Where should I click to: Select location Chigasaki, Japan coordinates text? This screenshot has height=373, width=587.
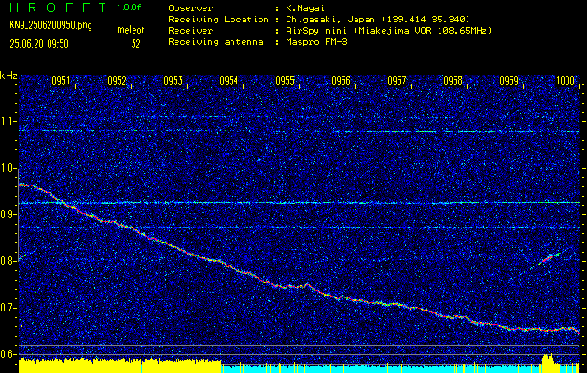(x=377, y=20)
